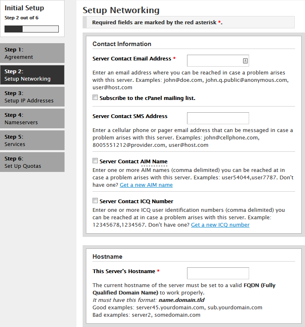305x327 pixels.
Task: Tick the Server Contact AIM Name checkbox
Action: 95,161
